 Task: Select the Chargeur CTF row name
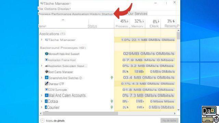56,84
